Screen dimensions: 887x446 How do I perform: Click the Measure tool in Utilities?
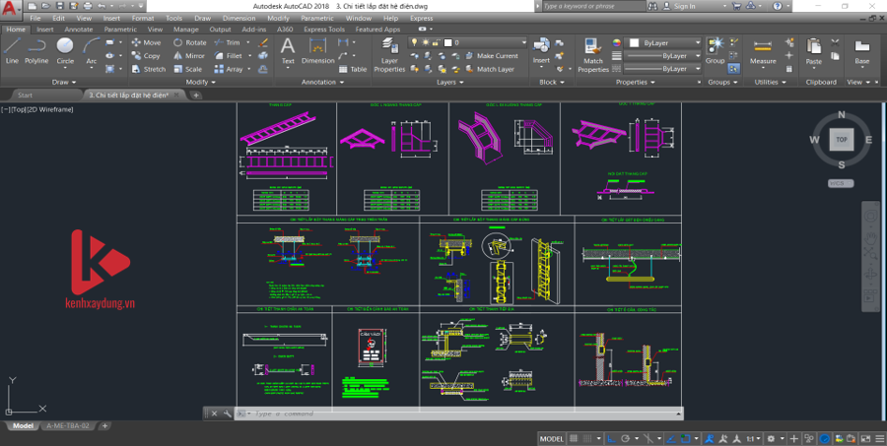point(763,51)
